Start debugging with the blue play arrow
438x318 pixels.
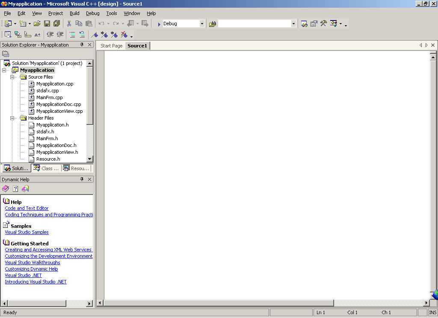pyautogui.click(x=159, y=24)
